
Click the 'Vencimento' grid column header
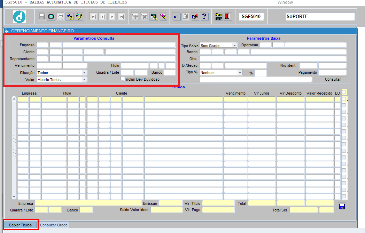[235, 93]
